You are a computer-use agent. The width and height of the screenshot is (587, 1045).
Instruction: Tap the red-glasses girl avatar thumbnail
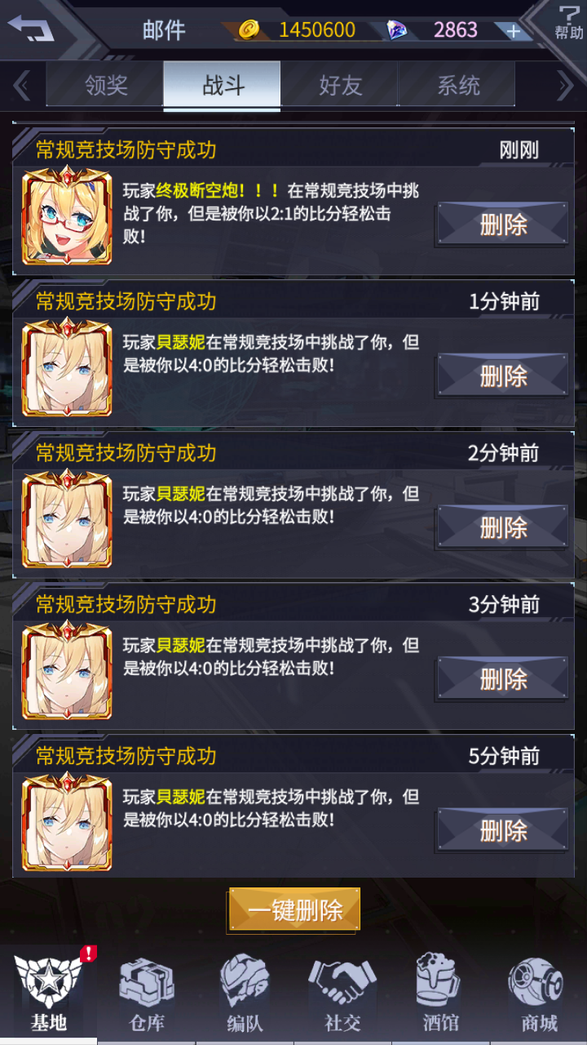pos(67,216)
